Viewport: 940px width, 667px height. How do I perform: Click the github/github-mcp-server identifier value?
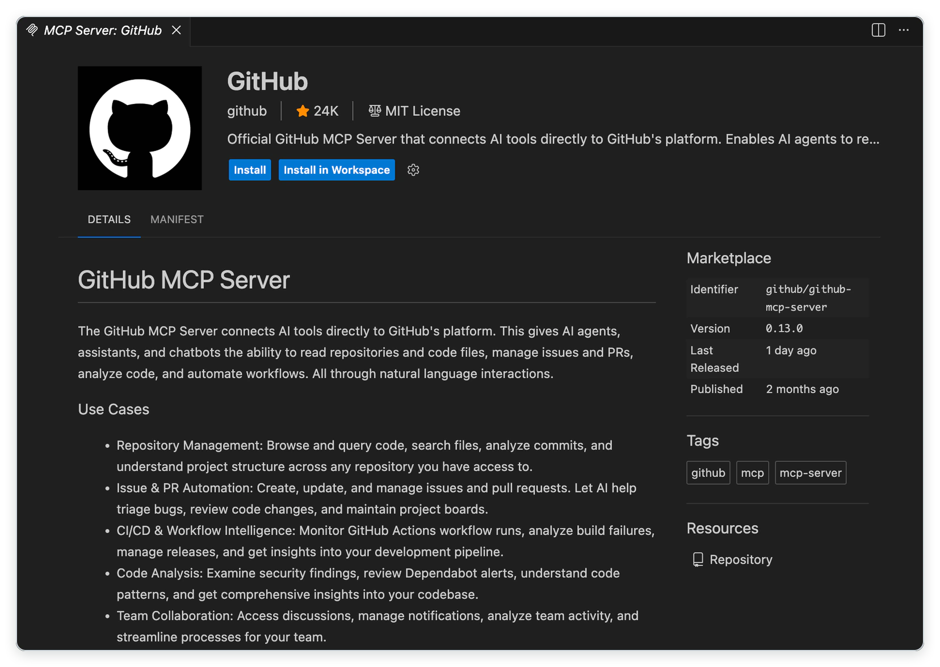[x=808, y=298]
